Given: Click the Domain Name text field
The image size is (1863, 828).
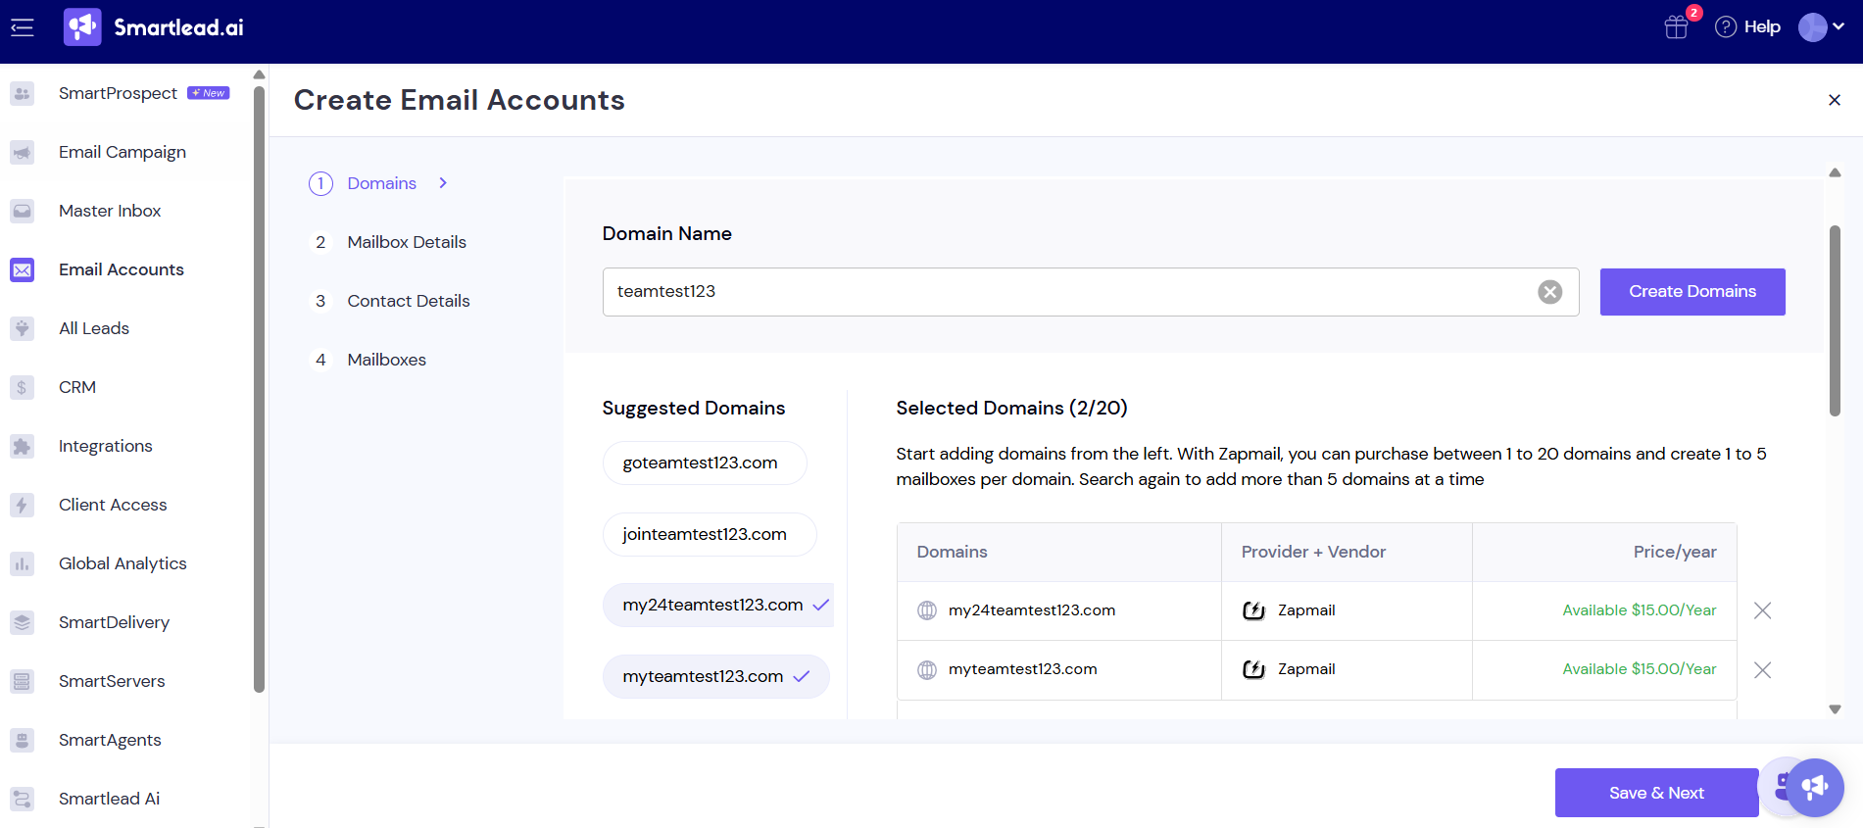Looking at the screenshot, I should click(x=1068, y=292).
